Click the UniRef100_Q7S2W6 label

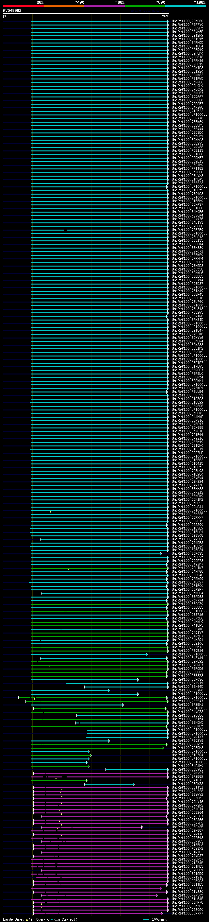[x=187, y=334]
